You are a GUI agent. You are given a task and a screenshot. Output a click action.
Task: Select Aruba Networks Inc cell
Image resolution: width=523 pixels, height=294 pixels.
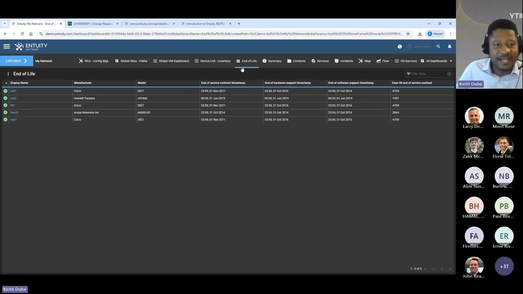(x=86, y=113)
